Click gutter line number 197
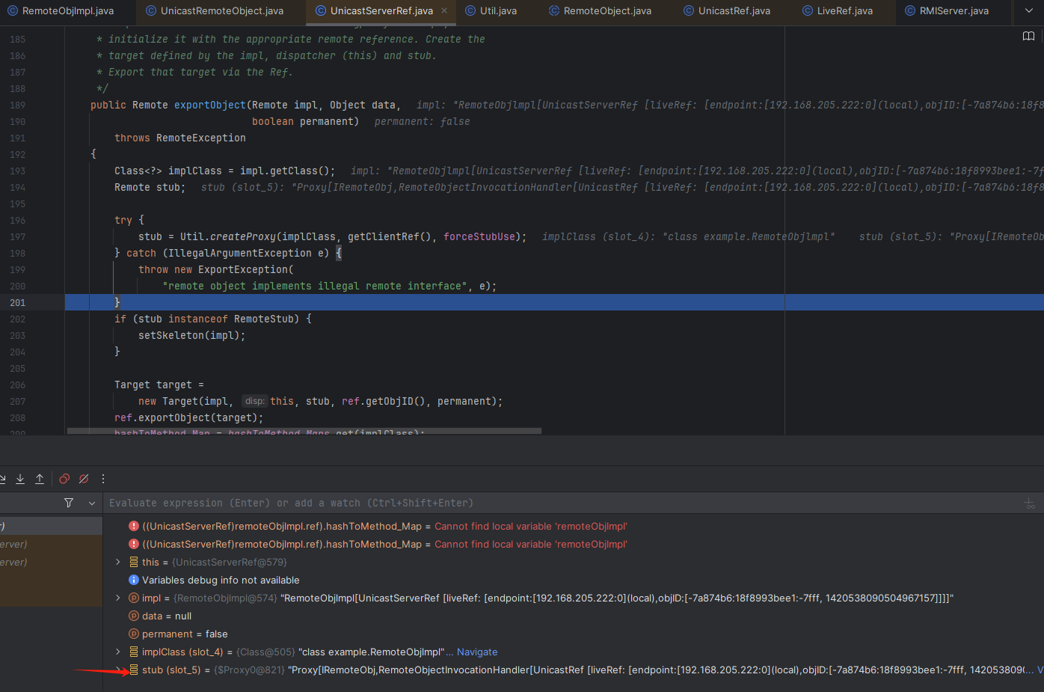This screenshot has width=1044, height=692. [x=17, y=236]
